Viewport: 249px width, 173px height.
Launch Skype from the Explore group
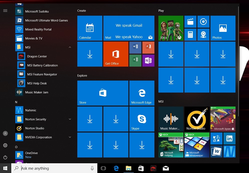[142, 119]
